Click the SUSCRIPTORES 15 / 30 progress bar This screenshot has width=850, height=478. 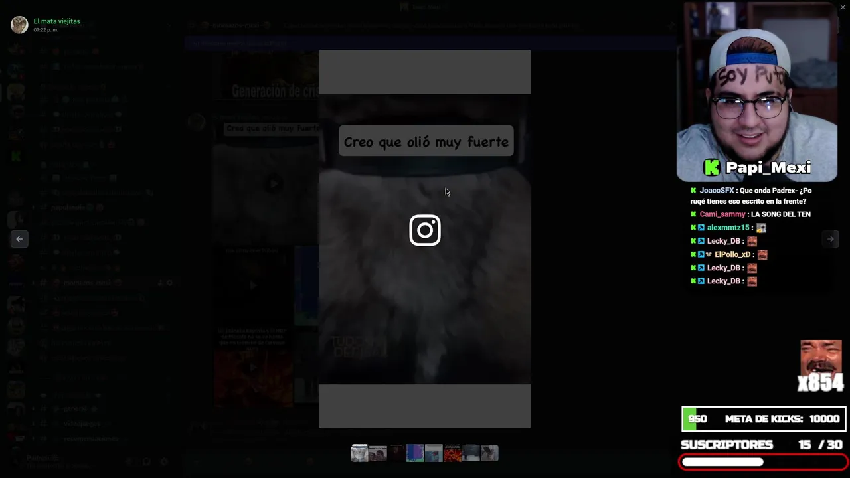coord(764,461)
